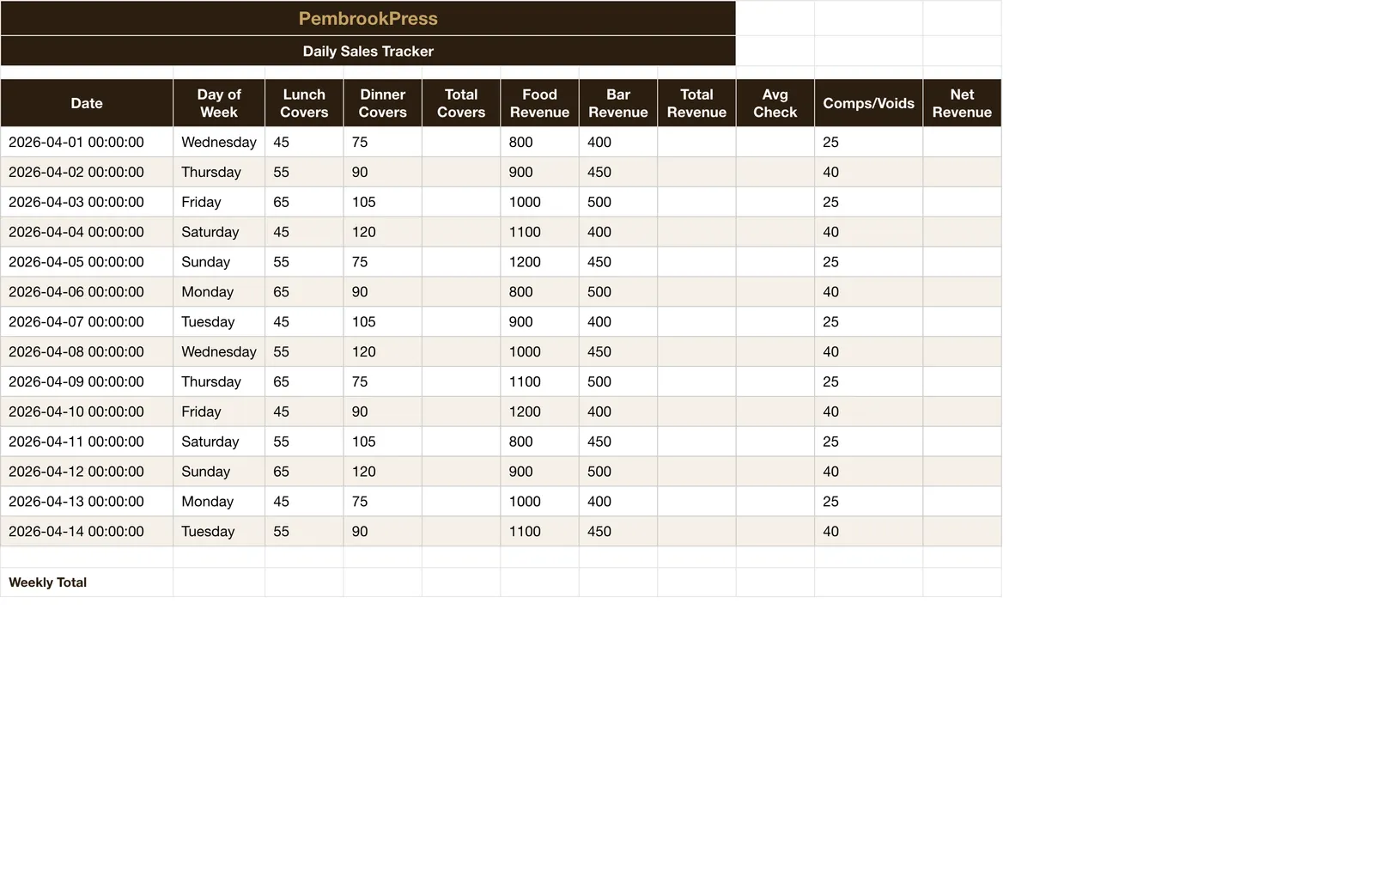Image resolution: width=1374 pixels, height=884 pixels.
Task: Select the PembrookPress title cell
Action: click(368, 18)
